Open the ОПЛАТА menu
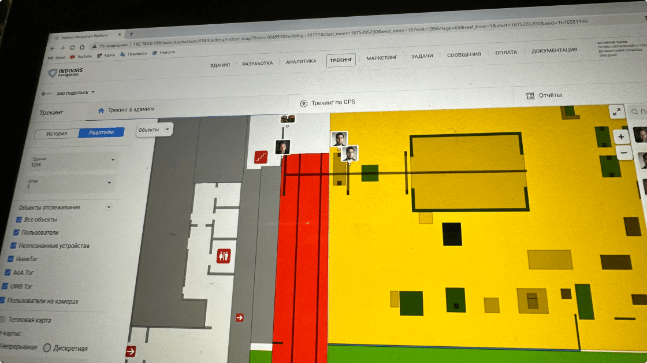The image size is (647, 363). click(x=506, y=53)
